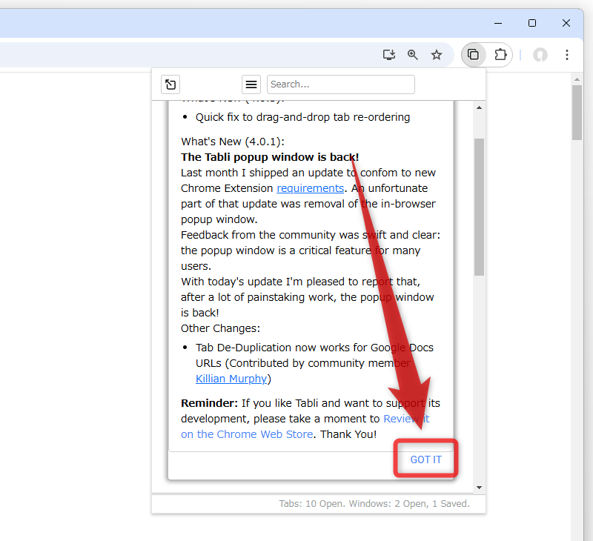
Task: Open the Chrome profile avatar
Action: tap(540, 55)
